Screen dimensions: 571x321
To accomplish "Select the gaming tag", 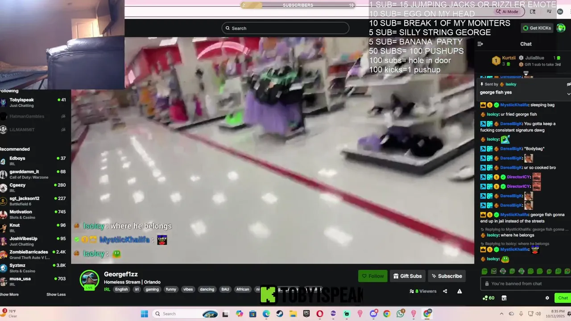I will 152,289.
